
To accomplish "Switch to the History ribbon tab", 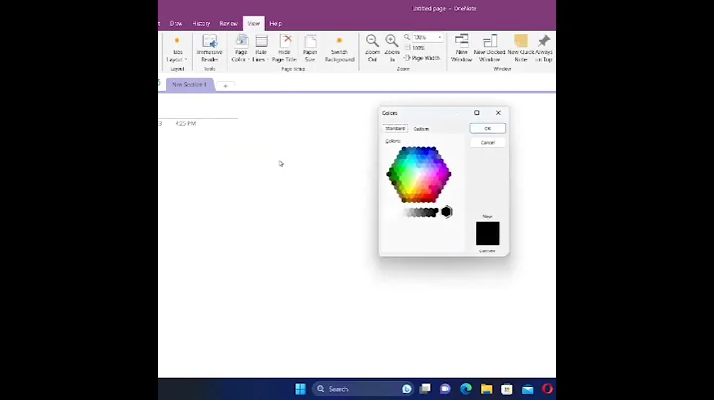I will pyautogui.click(x=201, y=23).
